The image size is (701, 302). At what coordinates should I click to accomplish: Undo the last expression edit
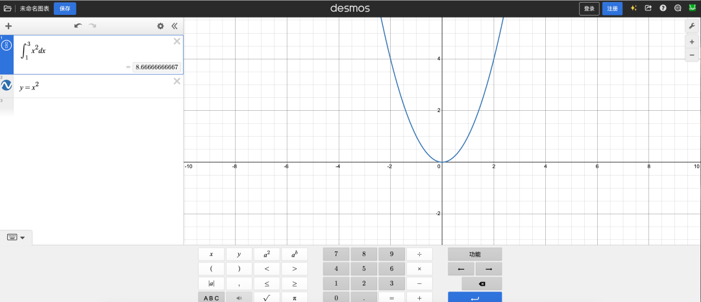78,26
